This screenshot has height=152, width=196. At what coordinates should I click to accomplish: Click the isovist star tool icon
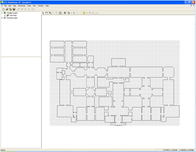pyautogui.click(x=84, y=13)
